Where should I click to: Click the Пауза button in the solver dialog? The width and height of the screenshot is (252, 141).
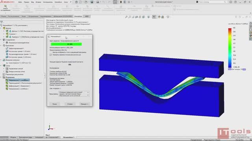(x=55, y=104)
